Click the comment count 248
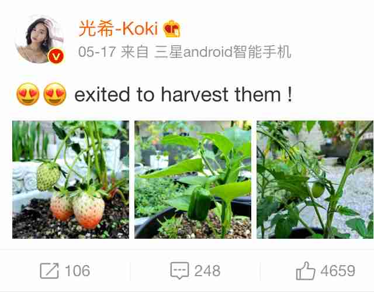The height and width of the screenshot is (292, 374). pos(207,271)
